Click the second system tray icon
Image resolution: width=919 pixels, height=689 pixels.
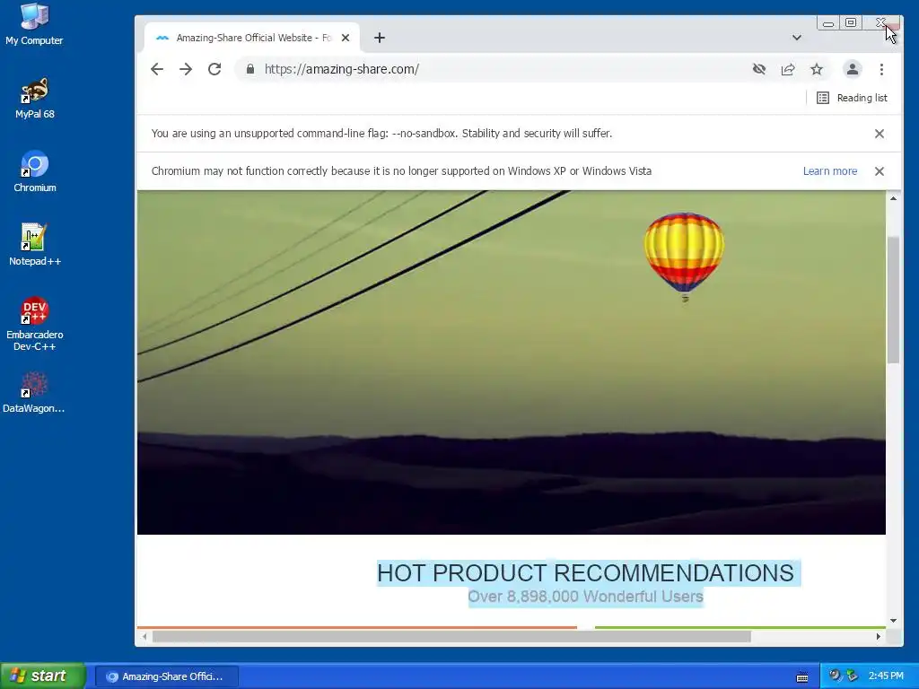click(853, 676)
